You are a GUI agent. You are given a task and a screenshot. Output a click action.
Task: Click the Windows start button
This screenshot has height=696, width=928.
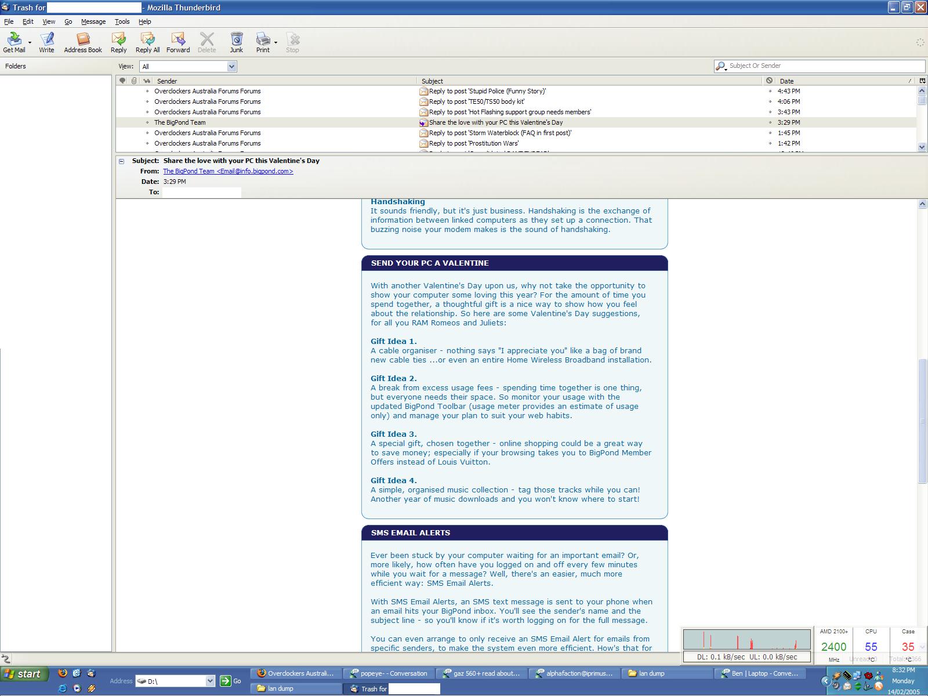coord(24,673)
